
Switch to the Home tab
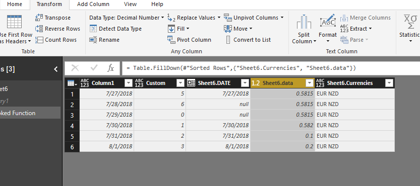(x=15, y=5)
